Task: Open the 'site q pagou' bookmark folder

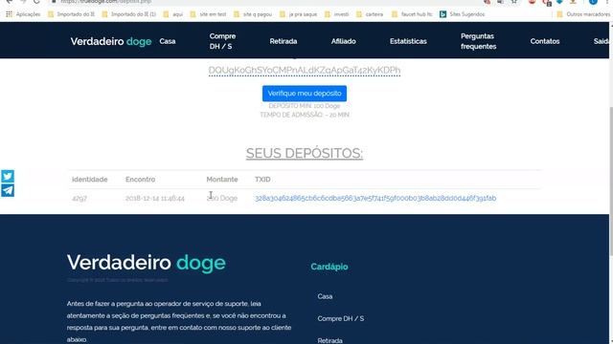Action: click(x=253, y=14)
